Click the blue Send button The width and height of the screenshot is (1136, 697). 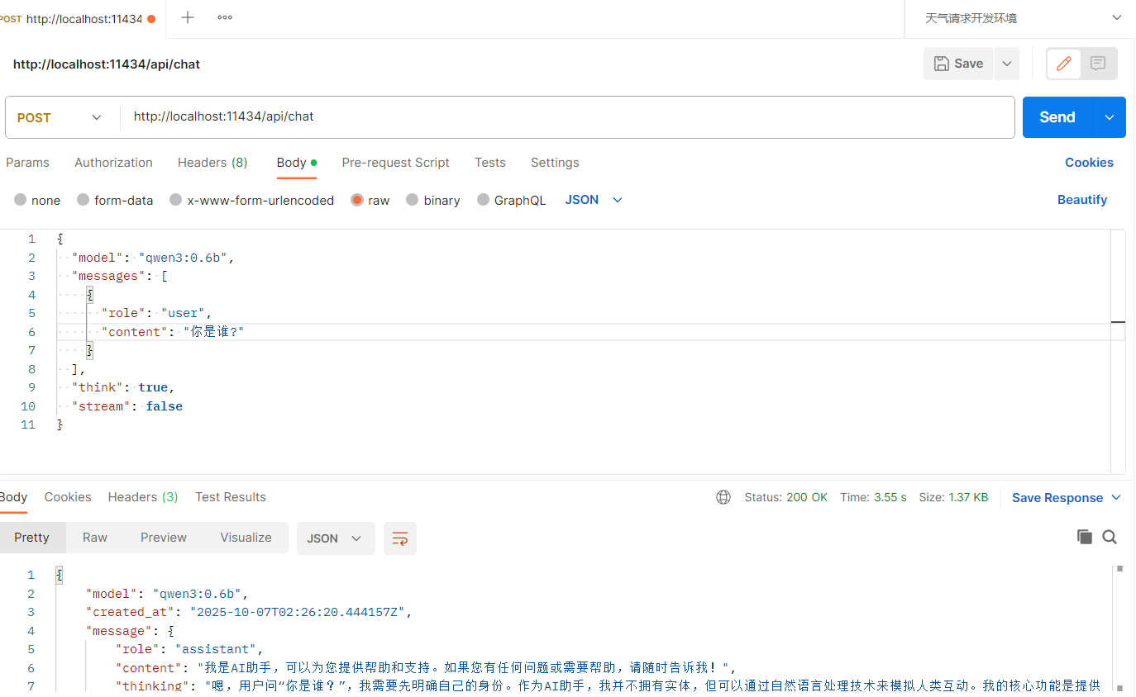pyautogui.click(x=1057, y=117)
